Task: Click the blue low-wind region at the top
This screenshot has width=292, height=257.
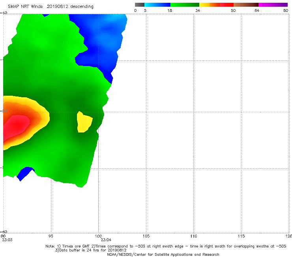Action: pyautogui.click(x=101, y=41)
